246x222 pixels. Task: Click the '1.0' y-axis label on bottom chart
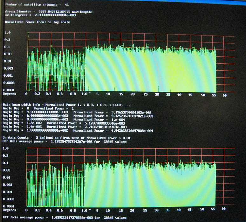5,148
